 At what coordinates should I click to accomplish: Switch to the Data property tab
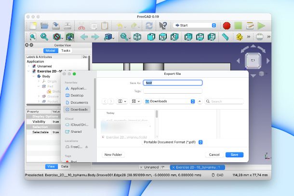pyautogui.click(x=64, y=167)
